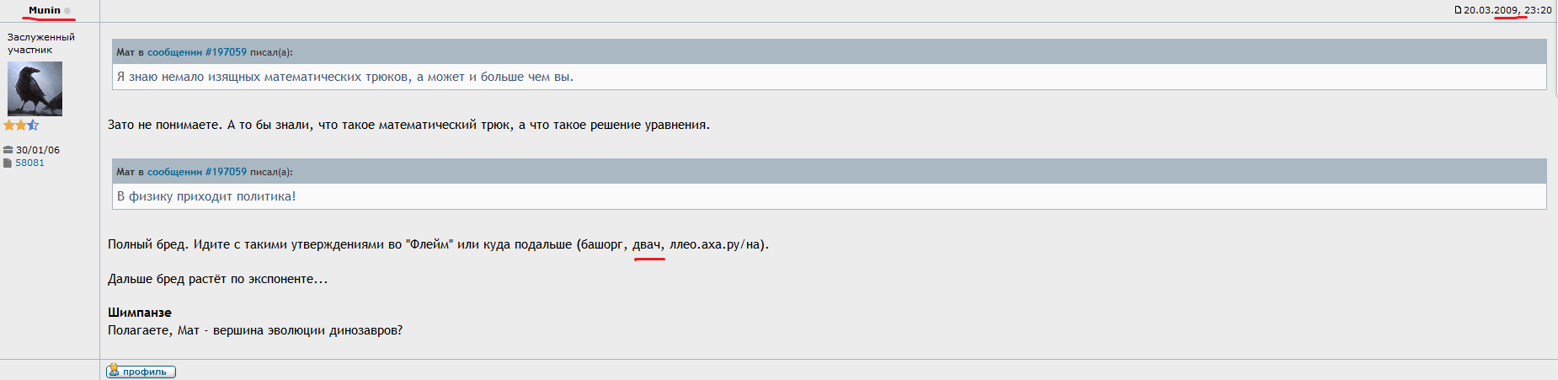Follow first quote's сообщении #197059 link
Screen dimensions: 1558x380
(x=197, y=52)
